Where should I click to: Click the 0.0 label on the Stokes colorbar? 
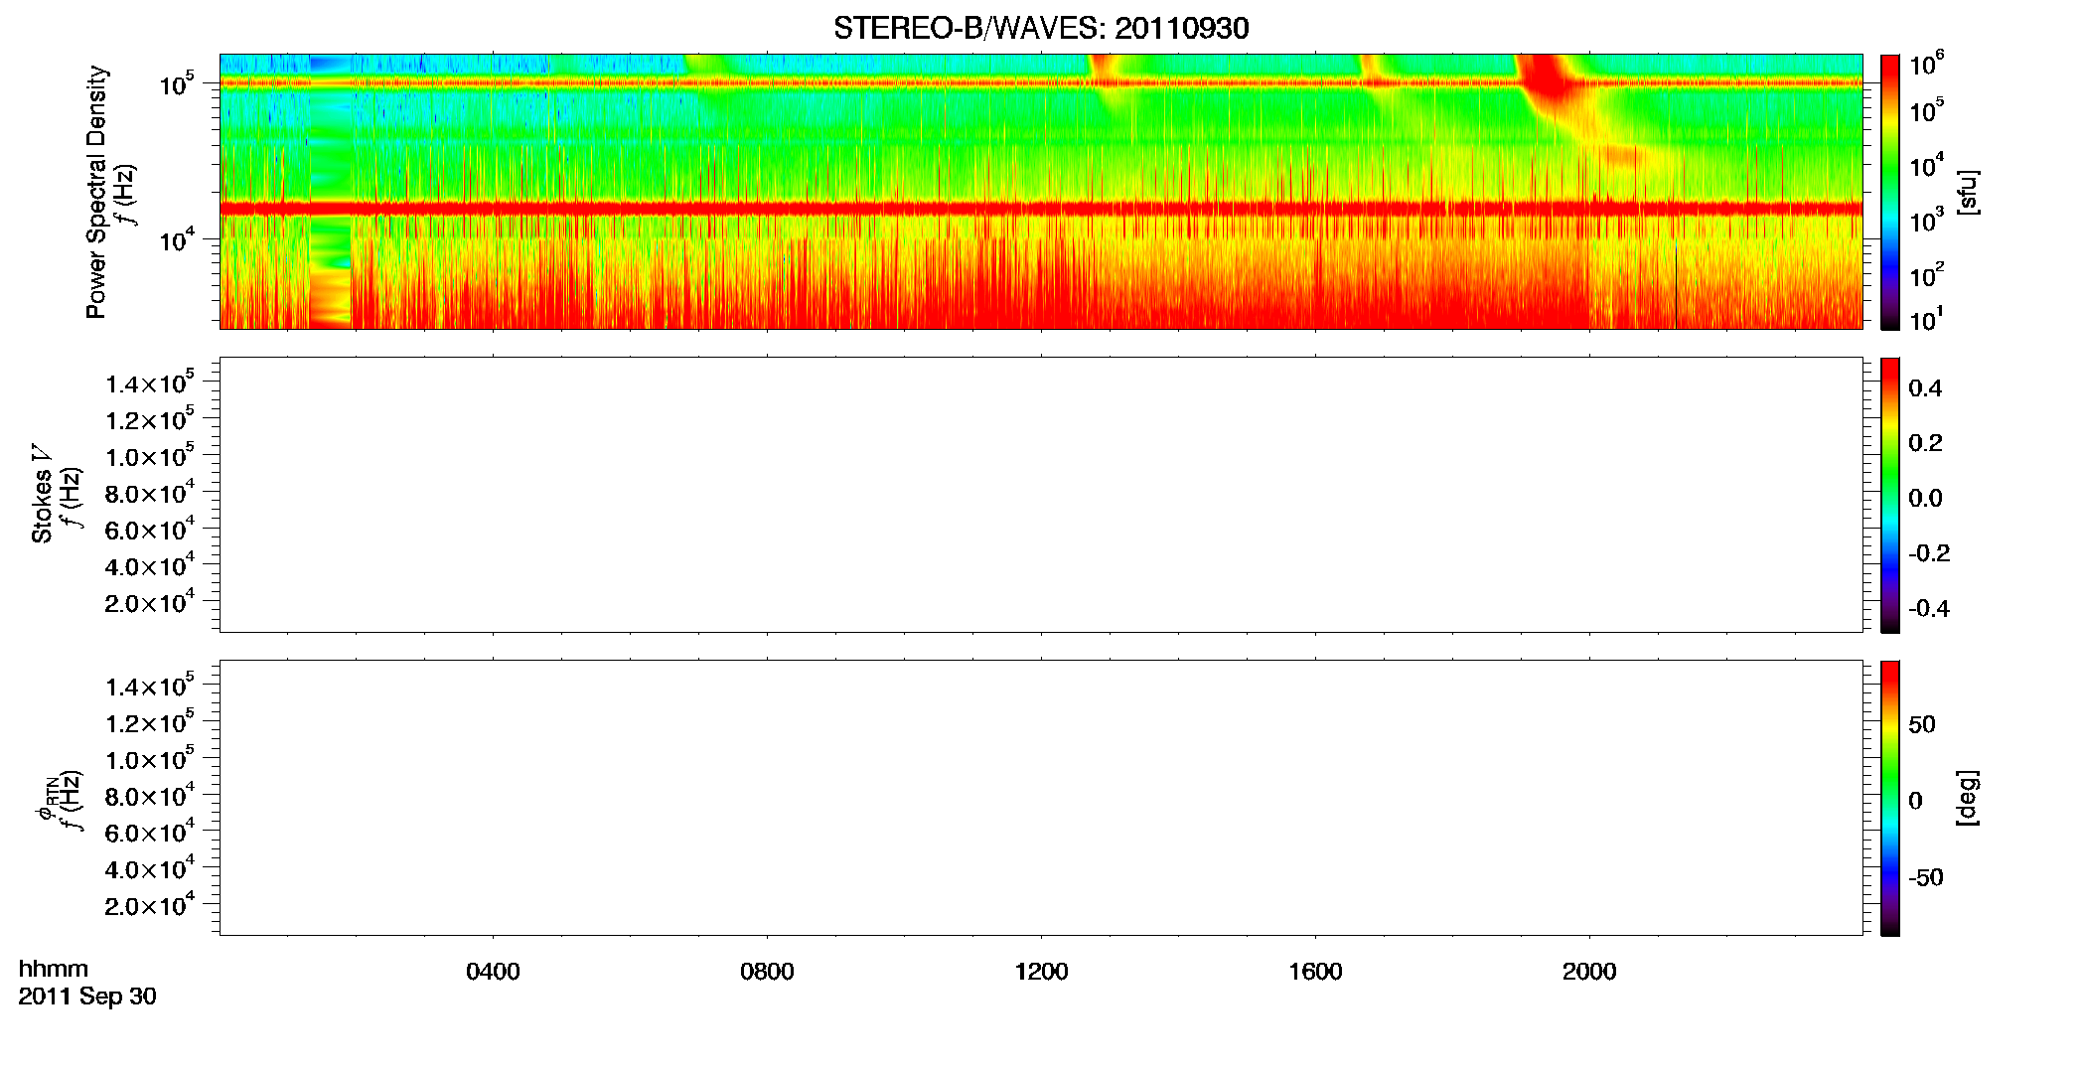(1925, 499)
